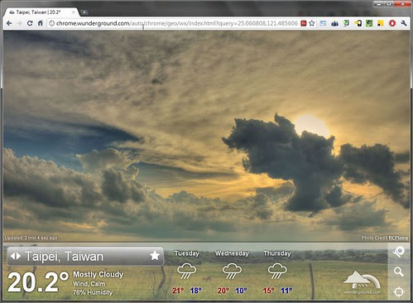Maximize the Chrome window

(389, 4)
